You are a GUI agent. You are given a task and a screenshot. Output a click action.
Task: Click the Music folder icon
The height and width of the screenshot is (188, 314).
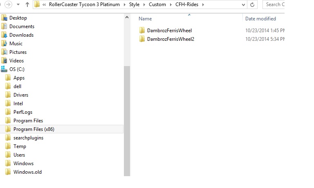4,44
